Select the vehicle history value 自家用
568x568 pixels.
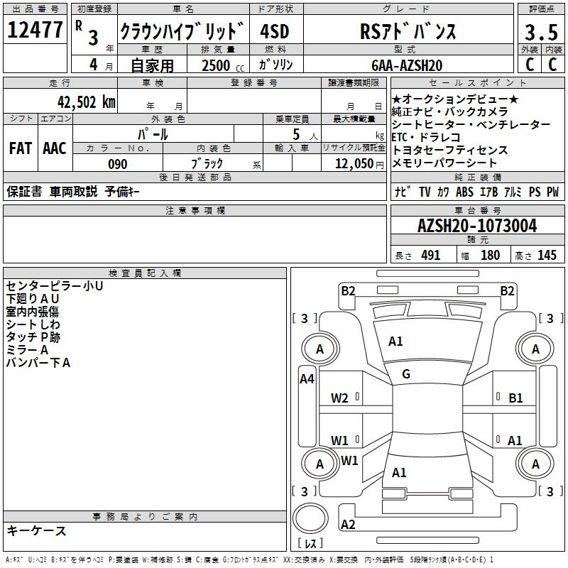[x=152, y=65]
